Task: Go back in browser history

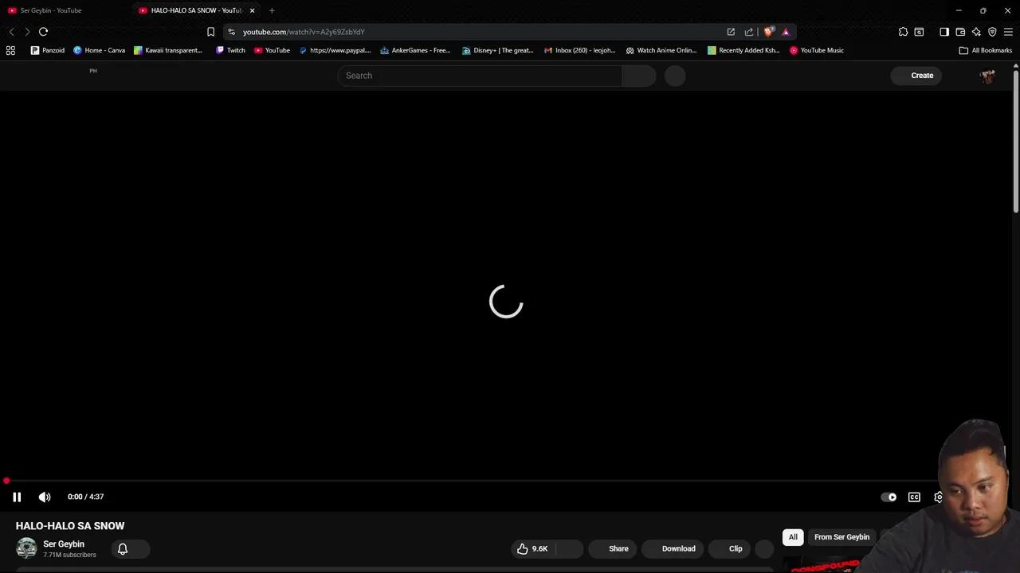Action: tap(11, 32)
